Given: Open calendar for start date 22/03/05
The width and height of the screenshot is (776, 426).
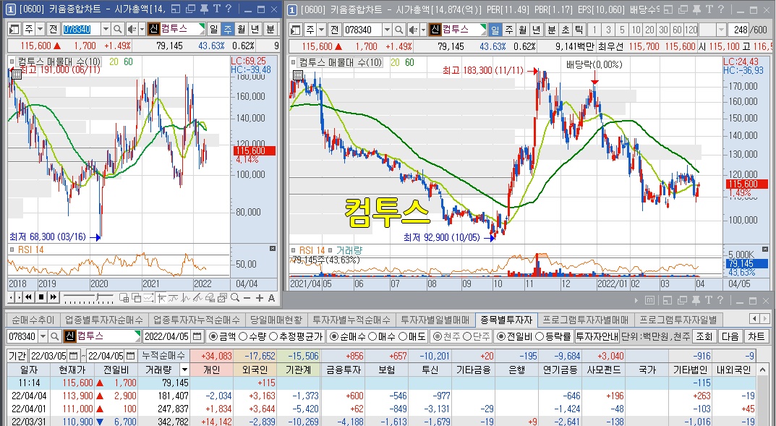Looking at the screenshot, I should point(74,356).
